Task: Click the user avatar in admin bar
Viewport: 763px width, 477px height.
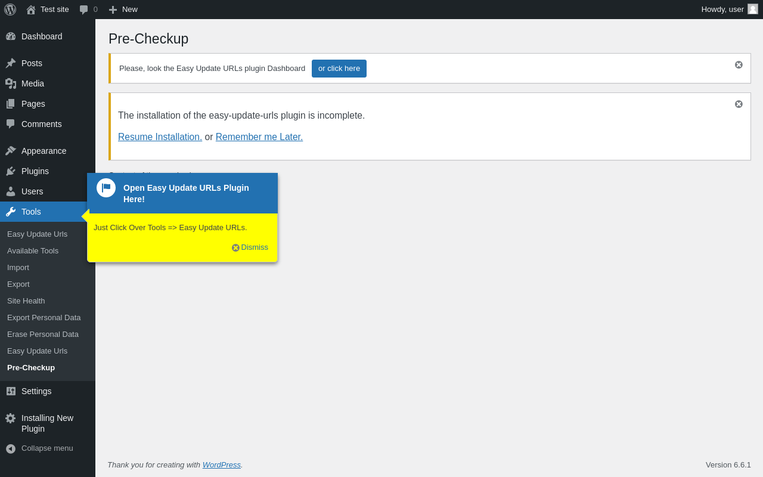Action: (x=753, y=9)
